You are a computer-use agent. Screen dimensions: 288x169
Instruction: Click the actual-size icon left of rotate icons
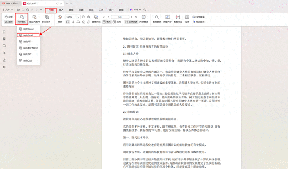[x=78, y=22]
